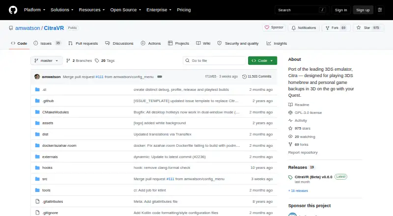
Task: Open the + 18 releases link
Action: [298, 190]
